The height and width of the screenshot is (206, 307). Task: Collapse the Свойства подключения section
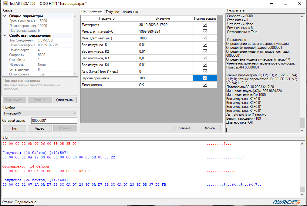tap(5, 35)
